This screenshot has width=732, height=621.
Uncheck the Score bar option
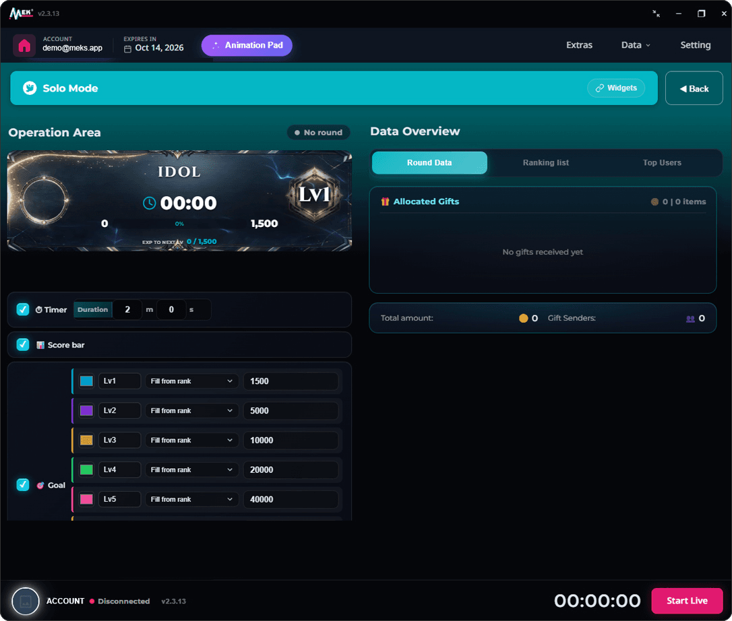tap(23, 345)
